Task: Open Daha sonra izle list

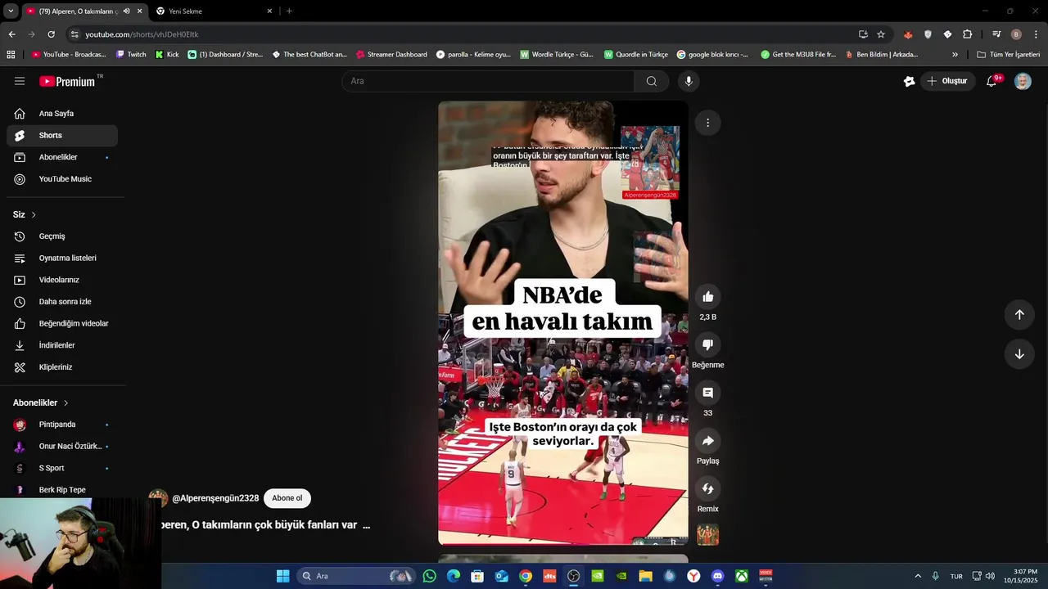Action: [x=62, y=302]
